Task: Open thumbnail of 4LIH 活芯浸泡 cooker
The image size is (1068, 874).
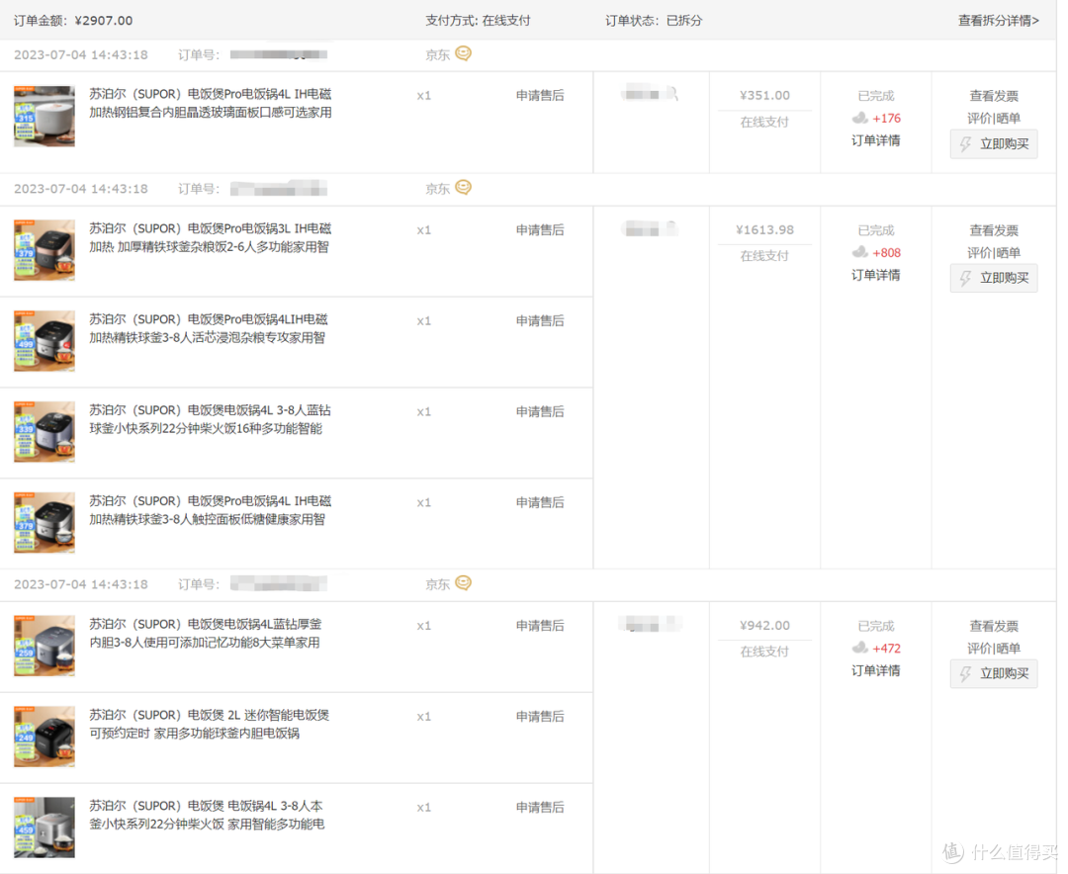Action: pos(44,341)
